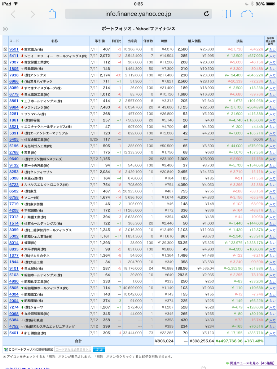277x369 pixels.
Task: Open the Safari bookmarks icon
Action: 226,14
